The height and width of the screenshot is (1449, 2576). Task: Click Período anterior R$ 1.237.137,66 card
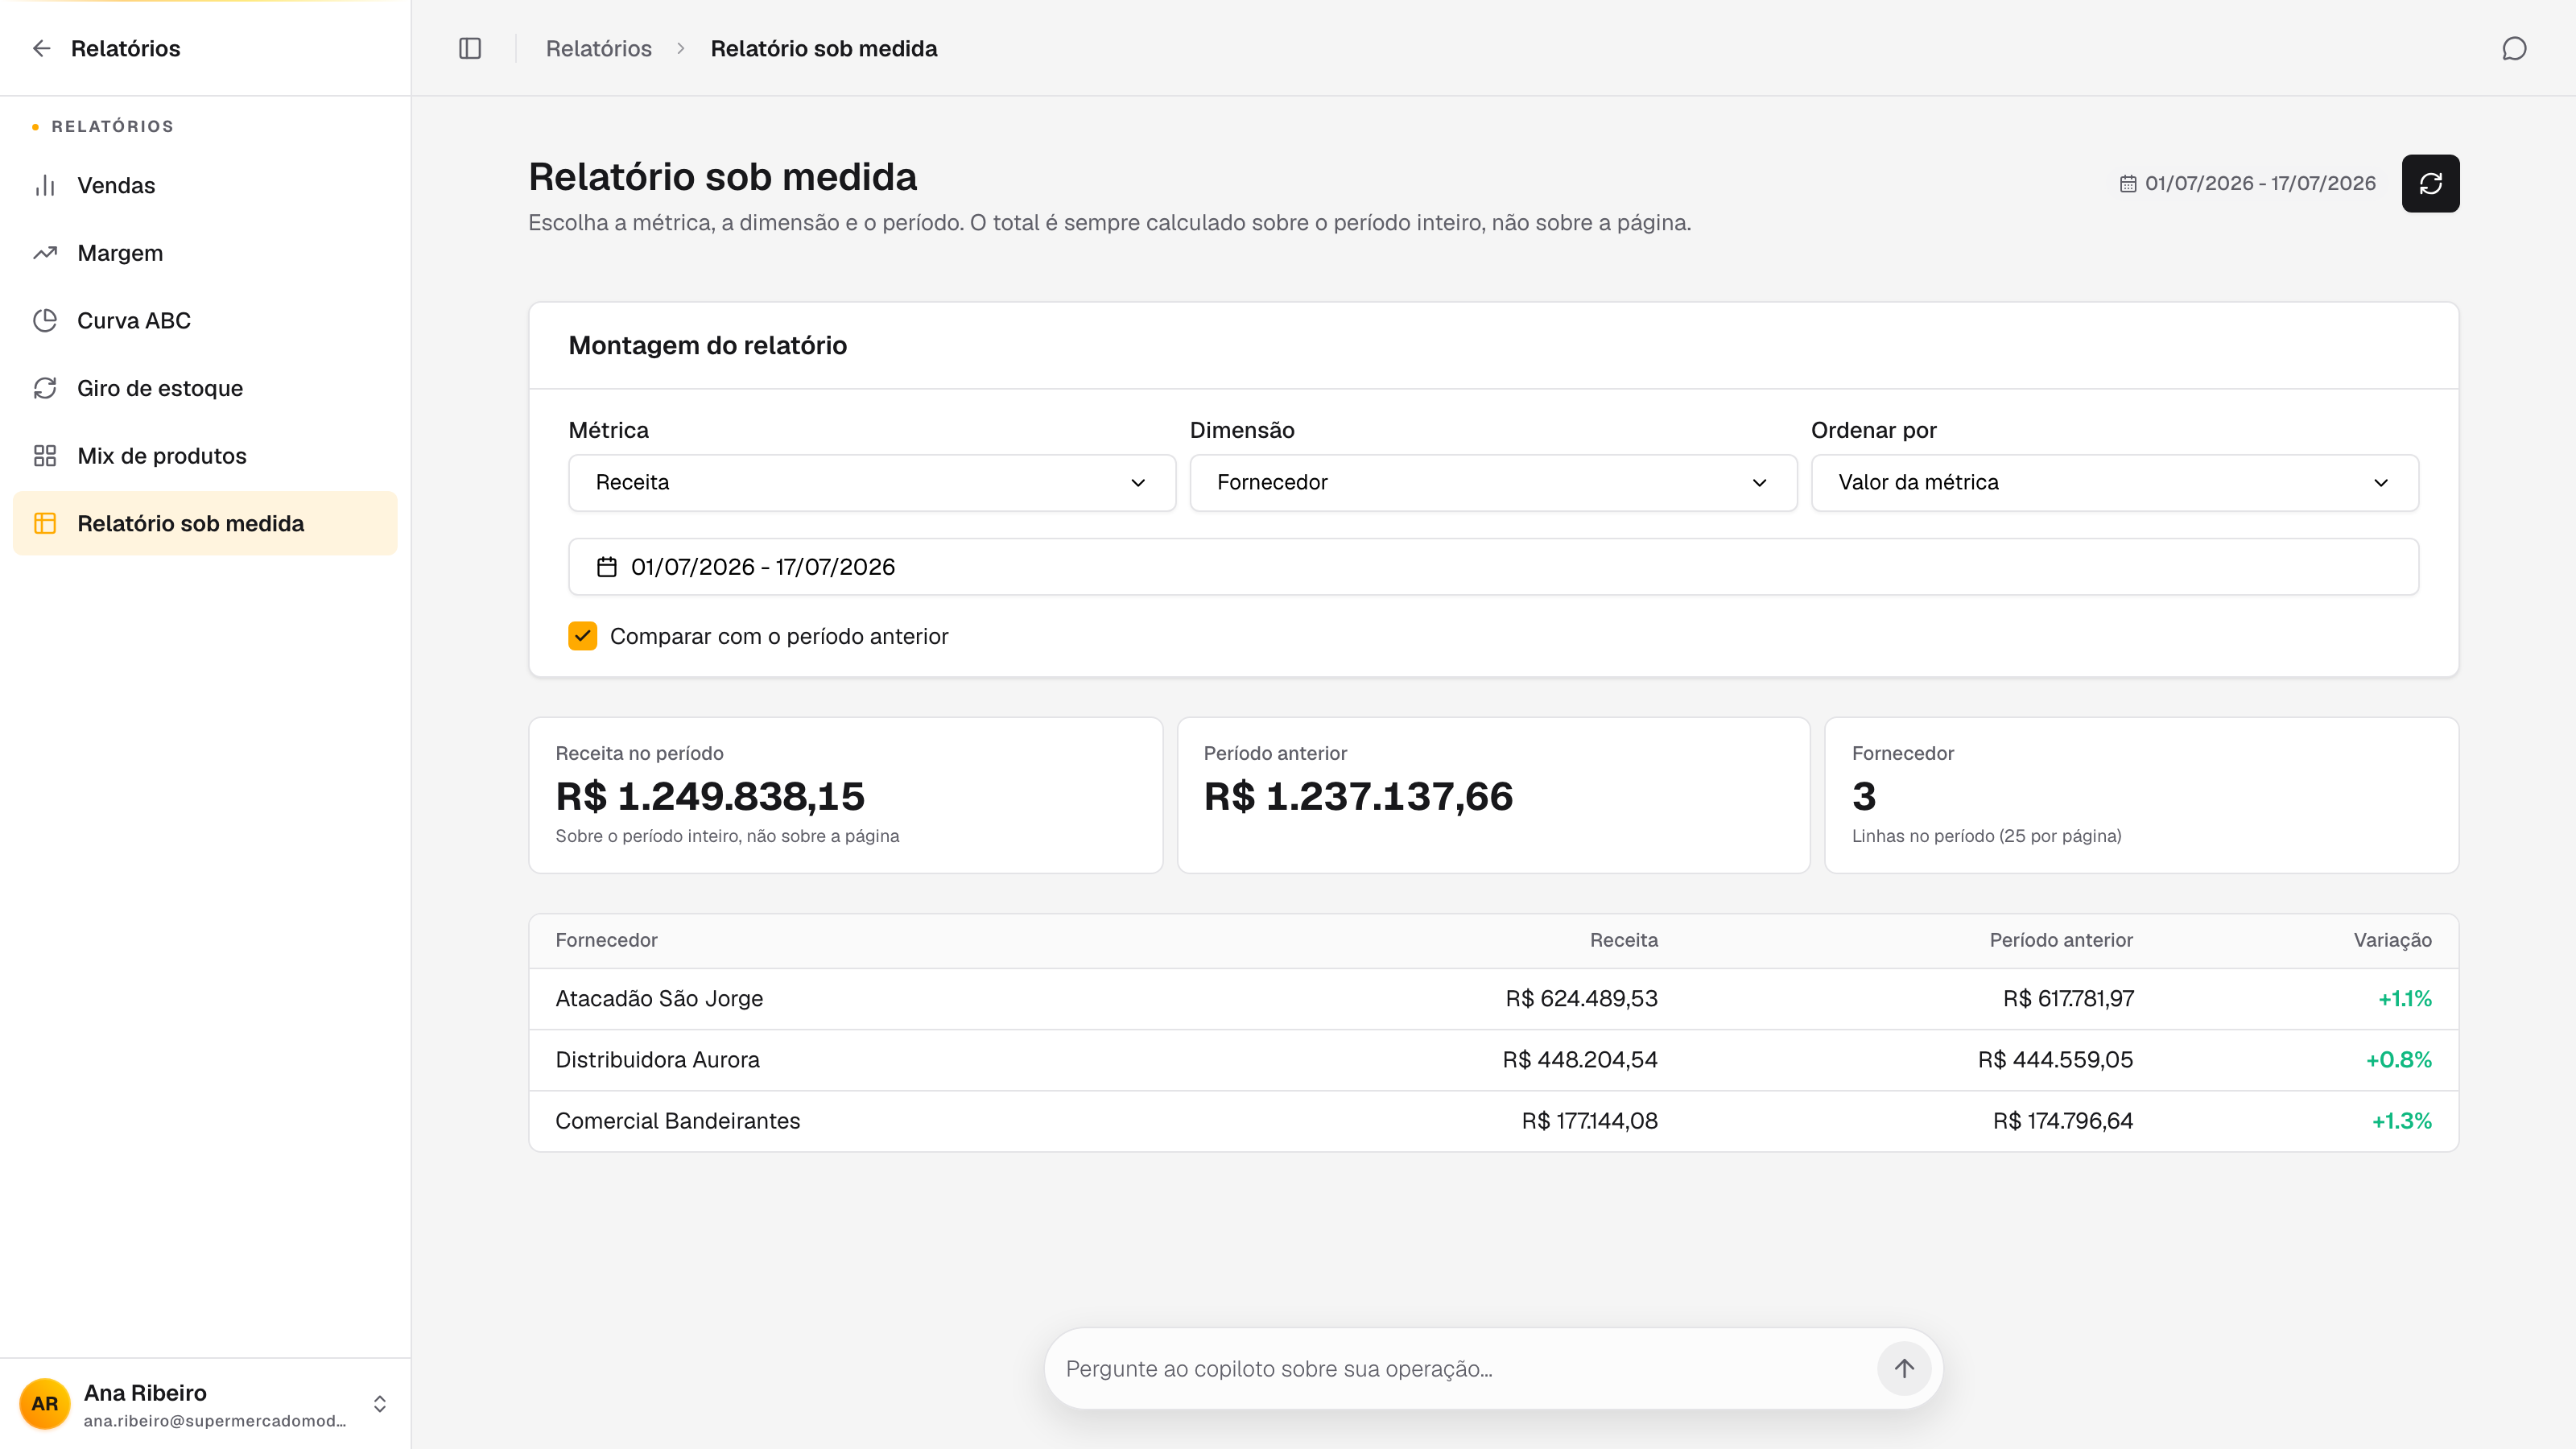point(1493,795)
